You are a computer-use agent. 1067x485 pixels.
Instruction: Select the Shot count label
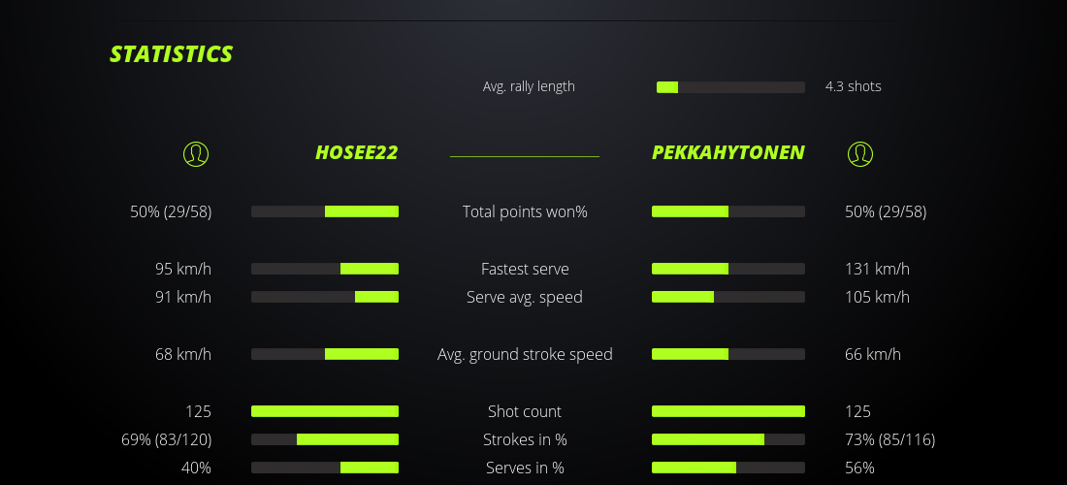pyautogui.click(x=525, y=411)
